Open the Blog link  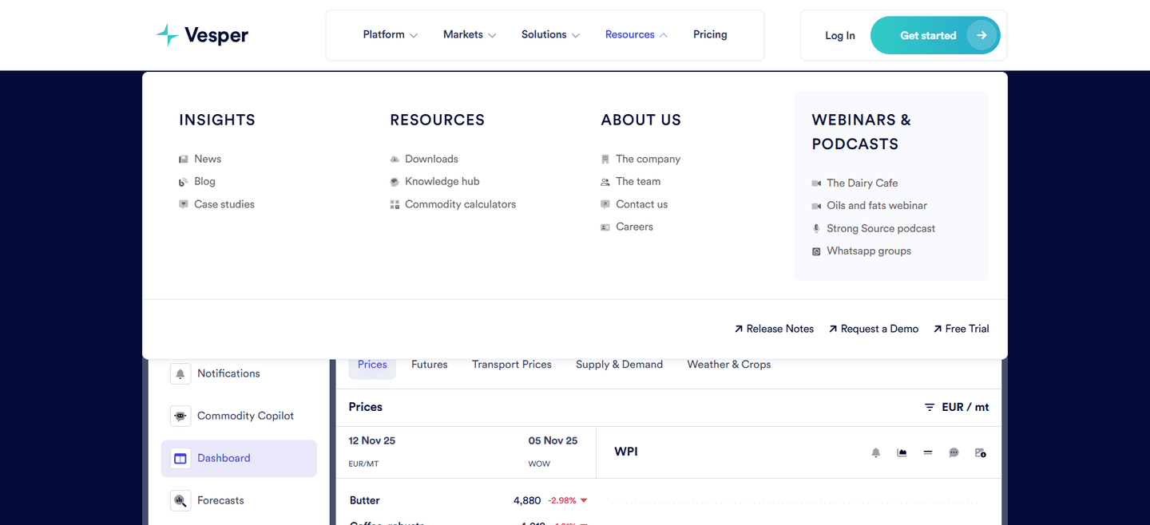coord(204,182)
